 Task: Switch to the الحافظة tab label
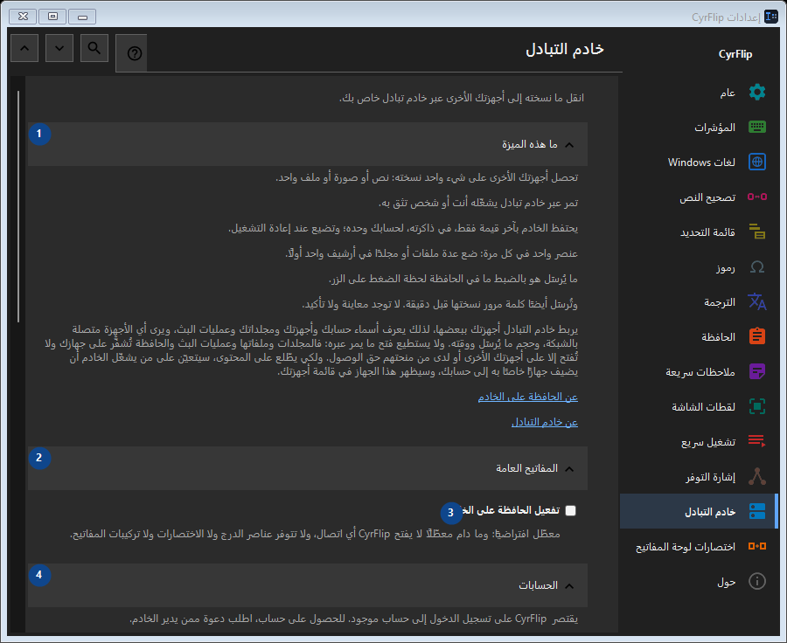coord(718,336)
